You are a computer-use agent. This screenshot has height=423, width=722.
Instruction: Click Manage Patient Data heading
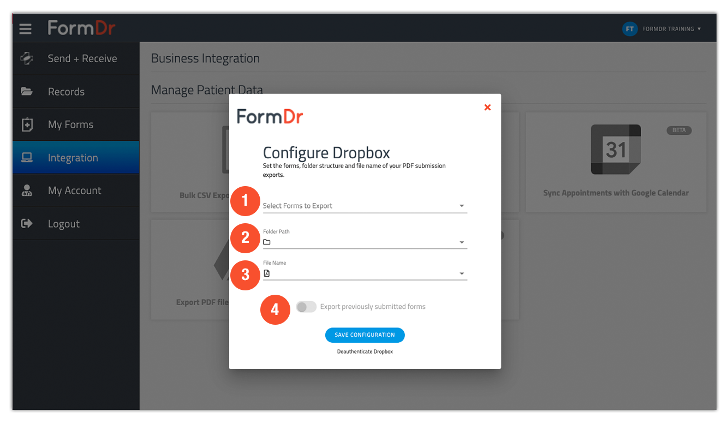point(207,90)
